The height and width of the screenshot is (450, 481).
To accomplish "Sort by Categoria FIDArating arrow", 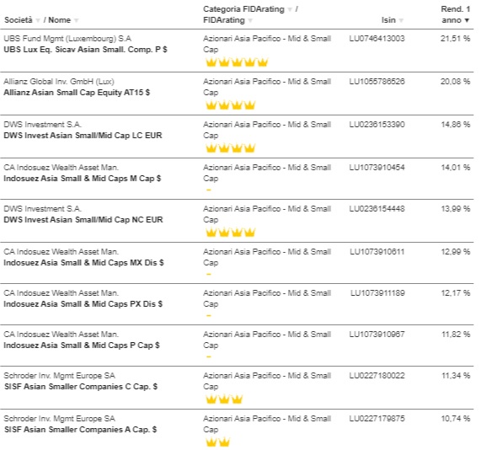I will [290, 9].
